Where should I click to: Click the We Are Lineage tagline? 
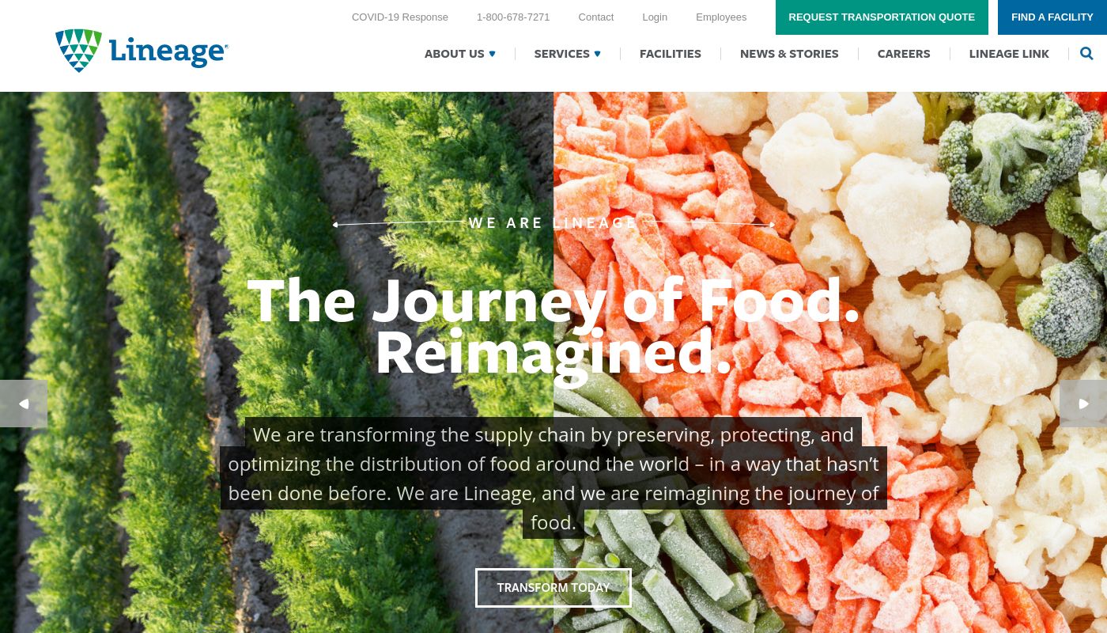click(553, 223)
